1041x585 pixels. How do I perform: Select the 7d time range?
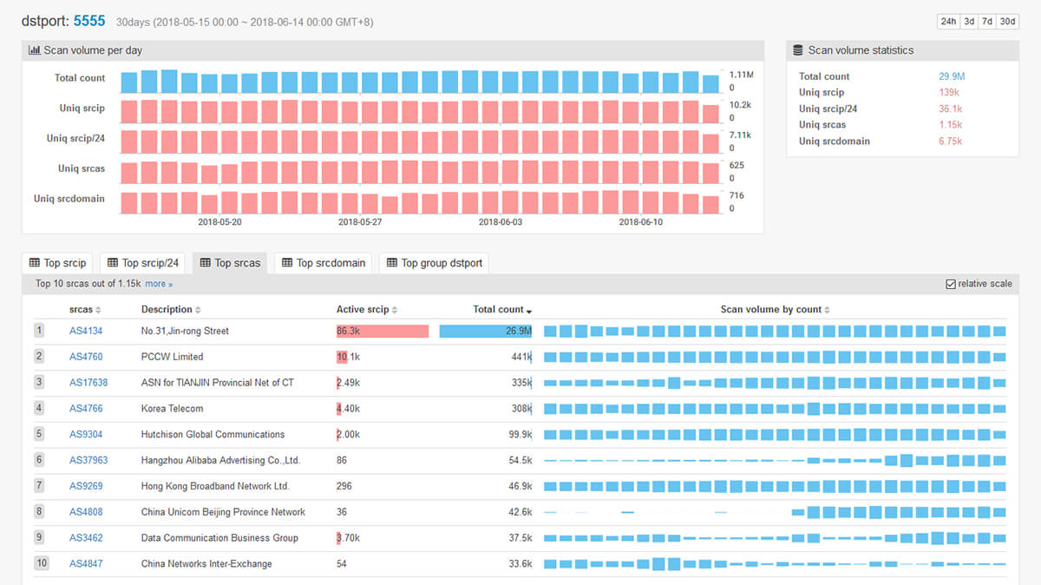(x=987, y=21)
